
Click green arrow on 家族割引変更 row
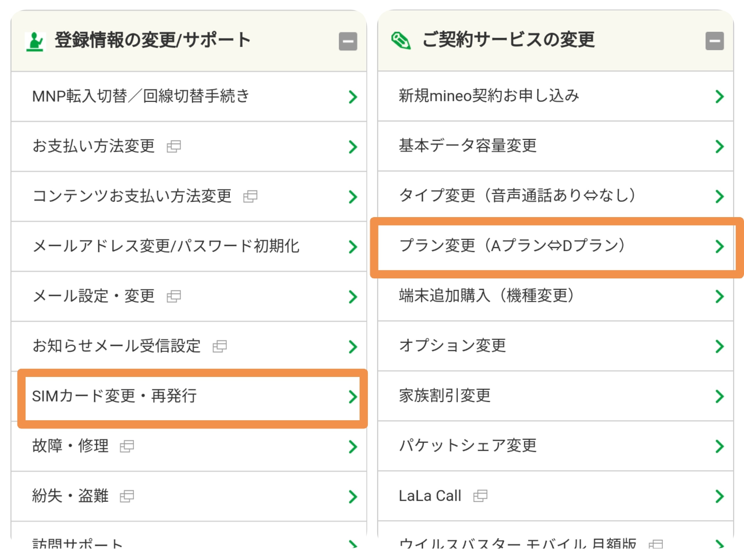(x=719, y=396)
